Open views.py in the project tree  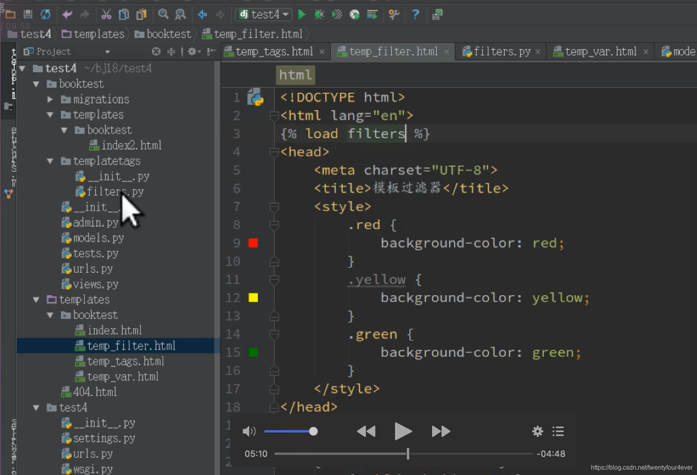[x=90, y=284]
